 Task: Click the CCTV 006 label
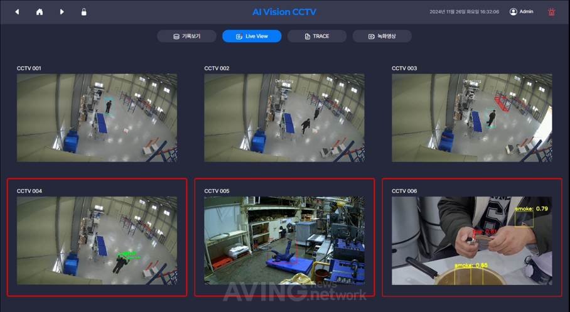tap(404, 191)
